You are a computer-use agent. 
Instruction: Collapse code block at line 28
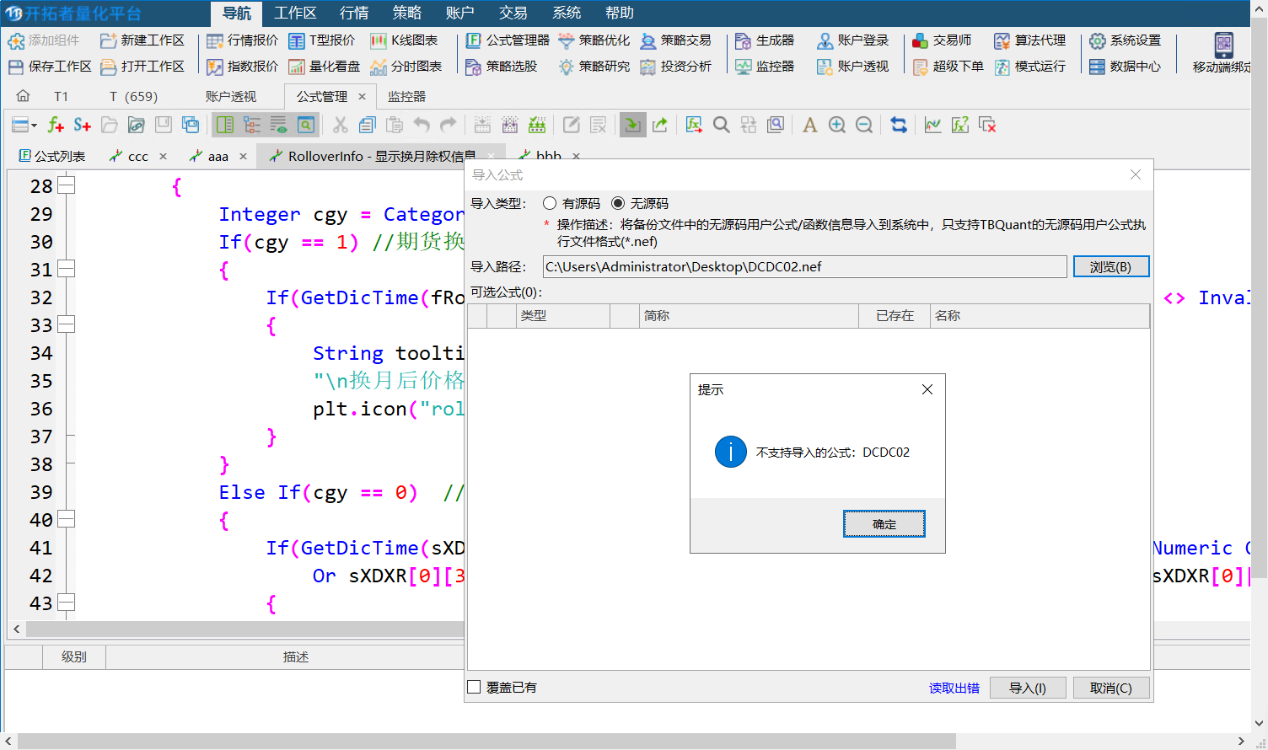pos(66,186)
